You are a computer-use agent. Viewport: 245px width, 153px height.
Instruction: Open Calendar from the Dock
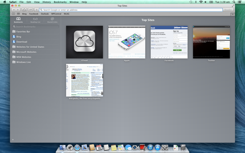(99, 147)
